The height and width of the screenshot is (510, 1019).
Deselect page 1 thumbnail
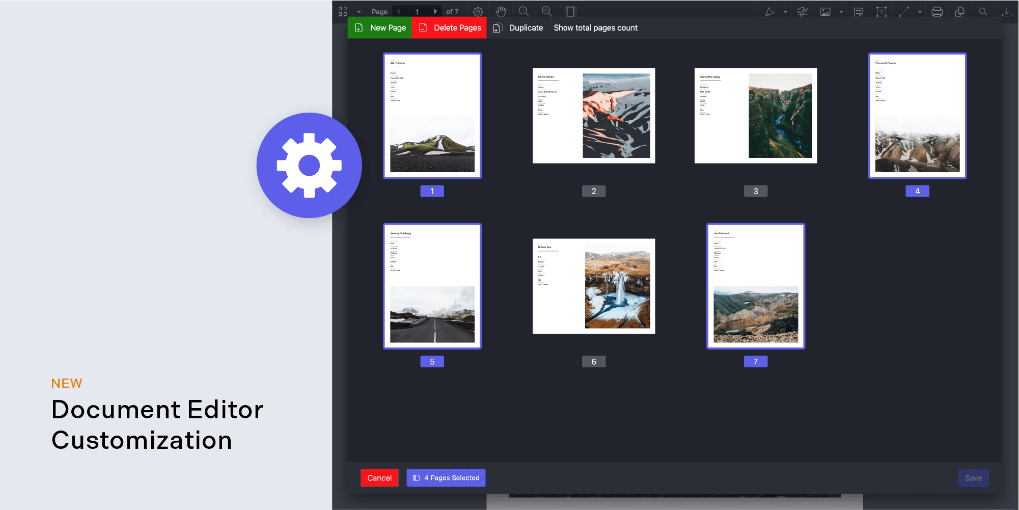pos(432,116)
